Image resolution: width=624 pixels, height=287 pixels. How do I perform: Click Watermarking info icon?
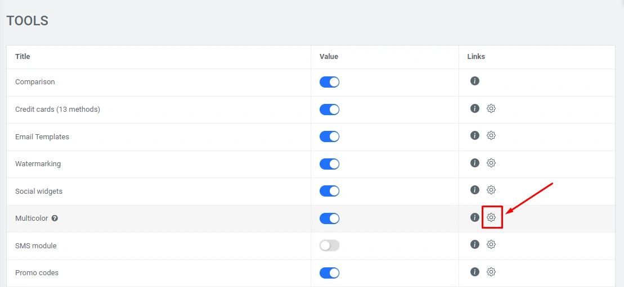click(x=474, y=163)
